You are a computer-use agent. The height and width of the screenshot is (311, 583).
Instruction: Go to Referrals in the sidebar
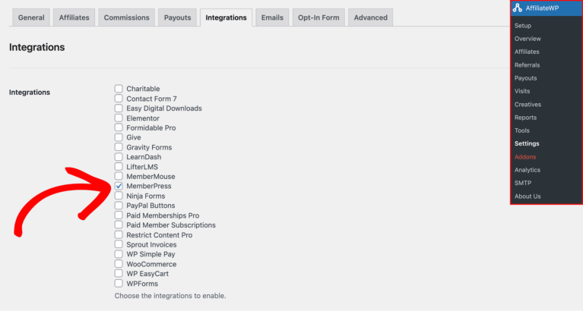[527, 65]
